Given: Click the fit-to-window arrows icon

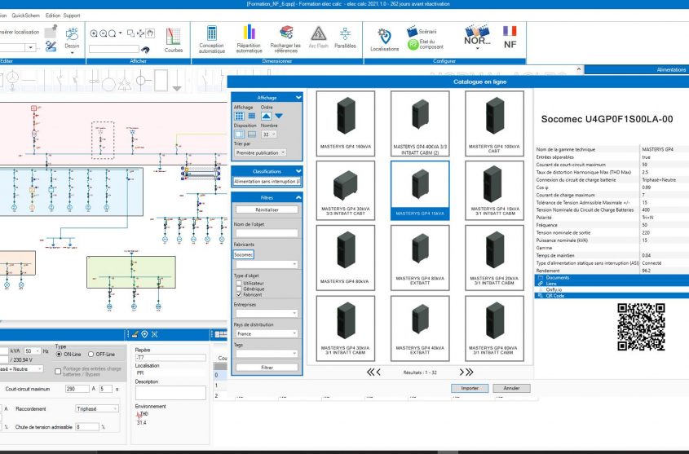Looking at the screenshot, I should pyautogui.click(x=140, y=33).
